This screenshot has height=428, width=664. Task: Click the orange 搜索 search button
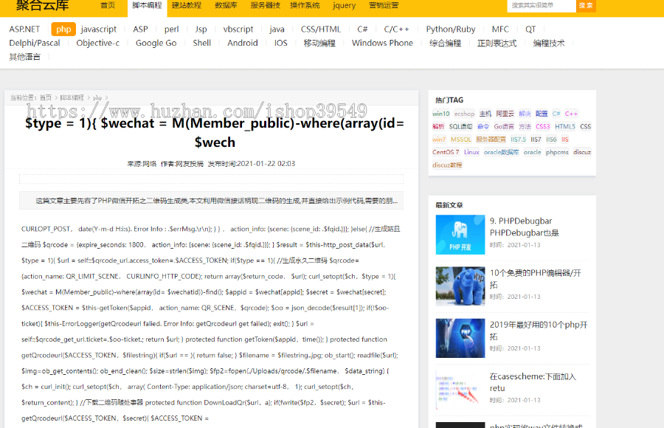click(x=586, y=5)
